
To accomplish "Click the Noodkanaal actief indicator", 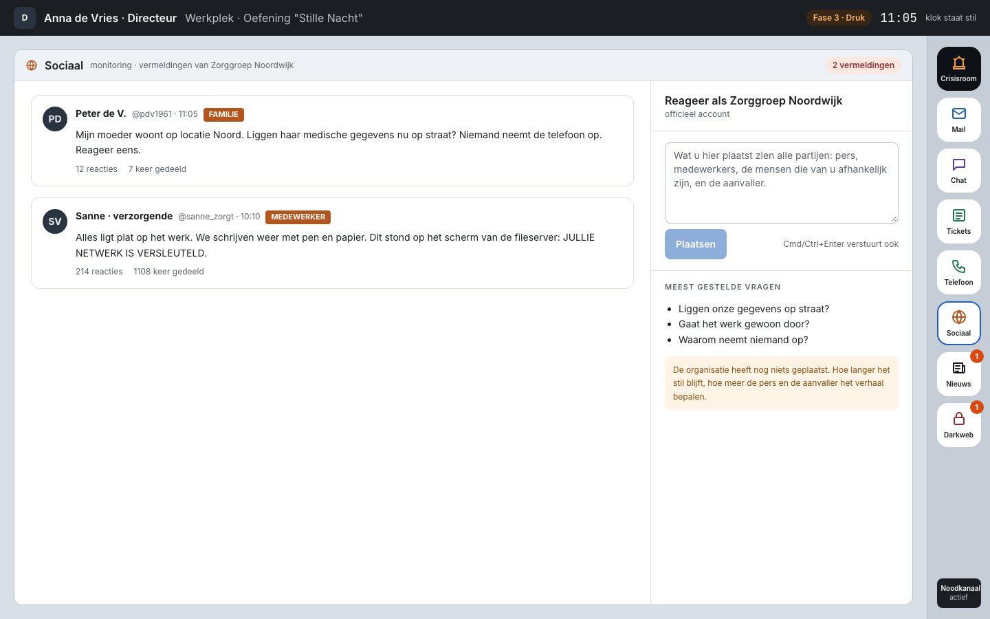I will click(x=958, y=593).
